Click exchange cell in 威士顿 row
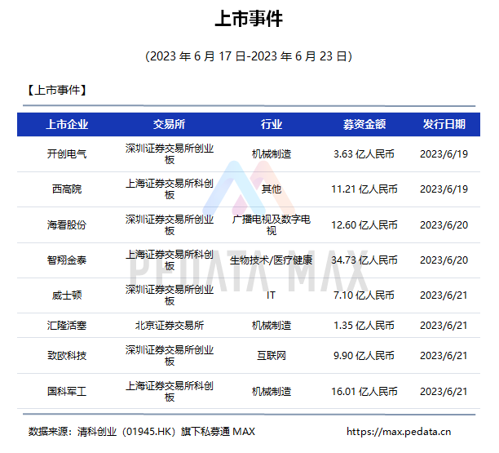 point(170,295)
